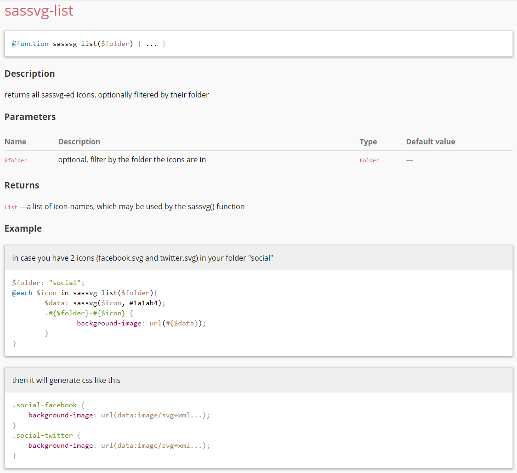
Task: Click the $data: sassvg($icon, #1a1ab4) line
Action: pos(105,303)
